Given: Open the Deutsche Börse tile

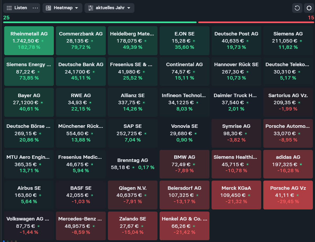Looking at the screenshot, I should pos(29,133).
